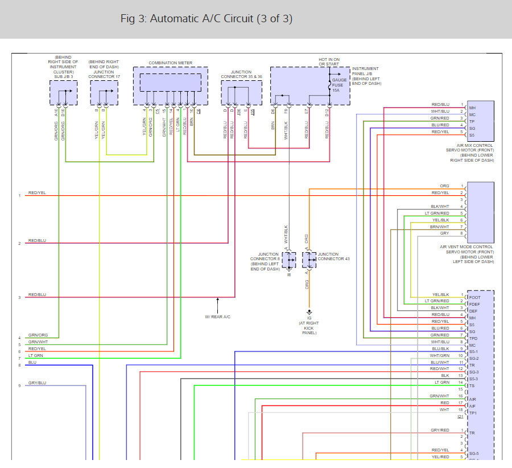Select the COMBINATION METER label
512x468 pixels.
[171, 63]
